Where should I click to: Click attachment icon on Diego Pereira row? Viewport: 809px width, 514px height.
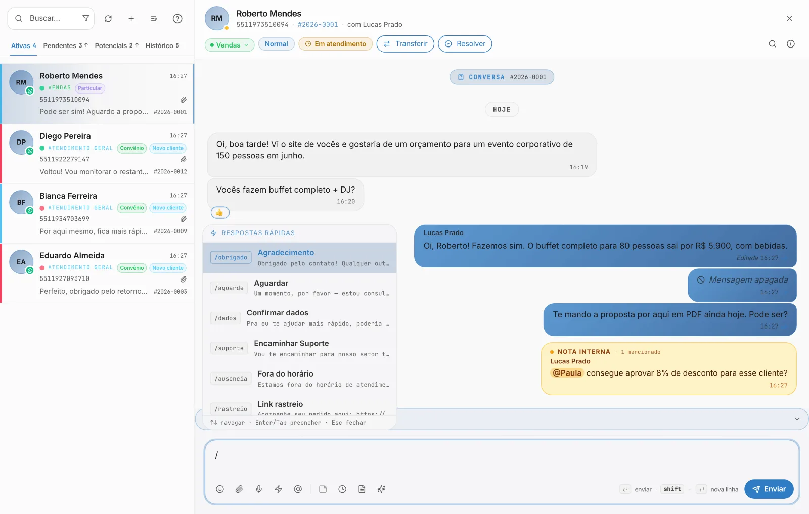click(184, 159)
